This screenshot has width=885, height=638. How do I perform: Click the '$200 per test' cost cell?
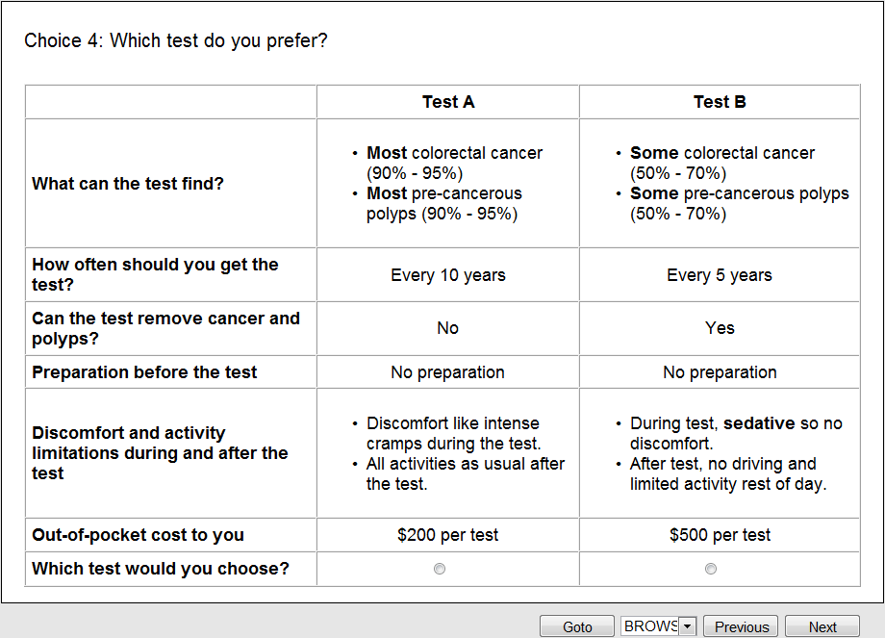[x=448, y=535]
